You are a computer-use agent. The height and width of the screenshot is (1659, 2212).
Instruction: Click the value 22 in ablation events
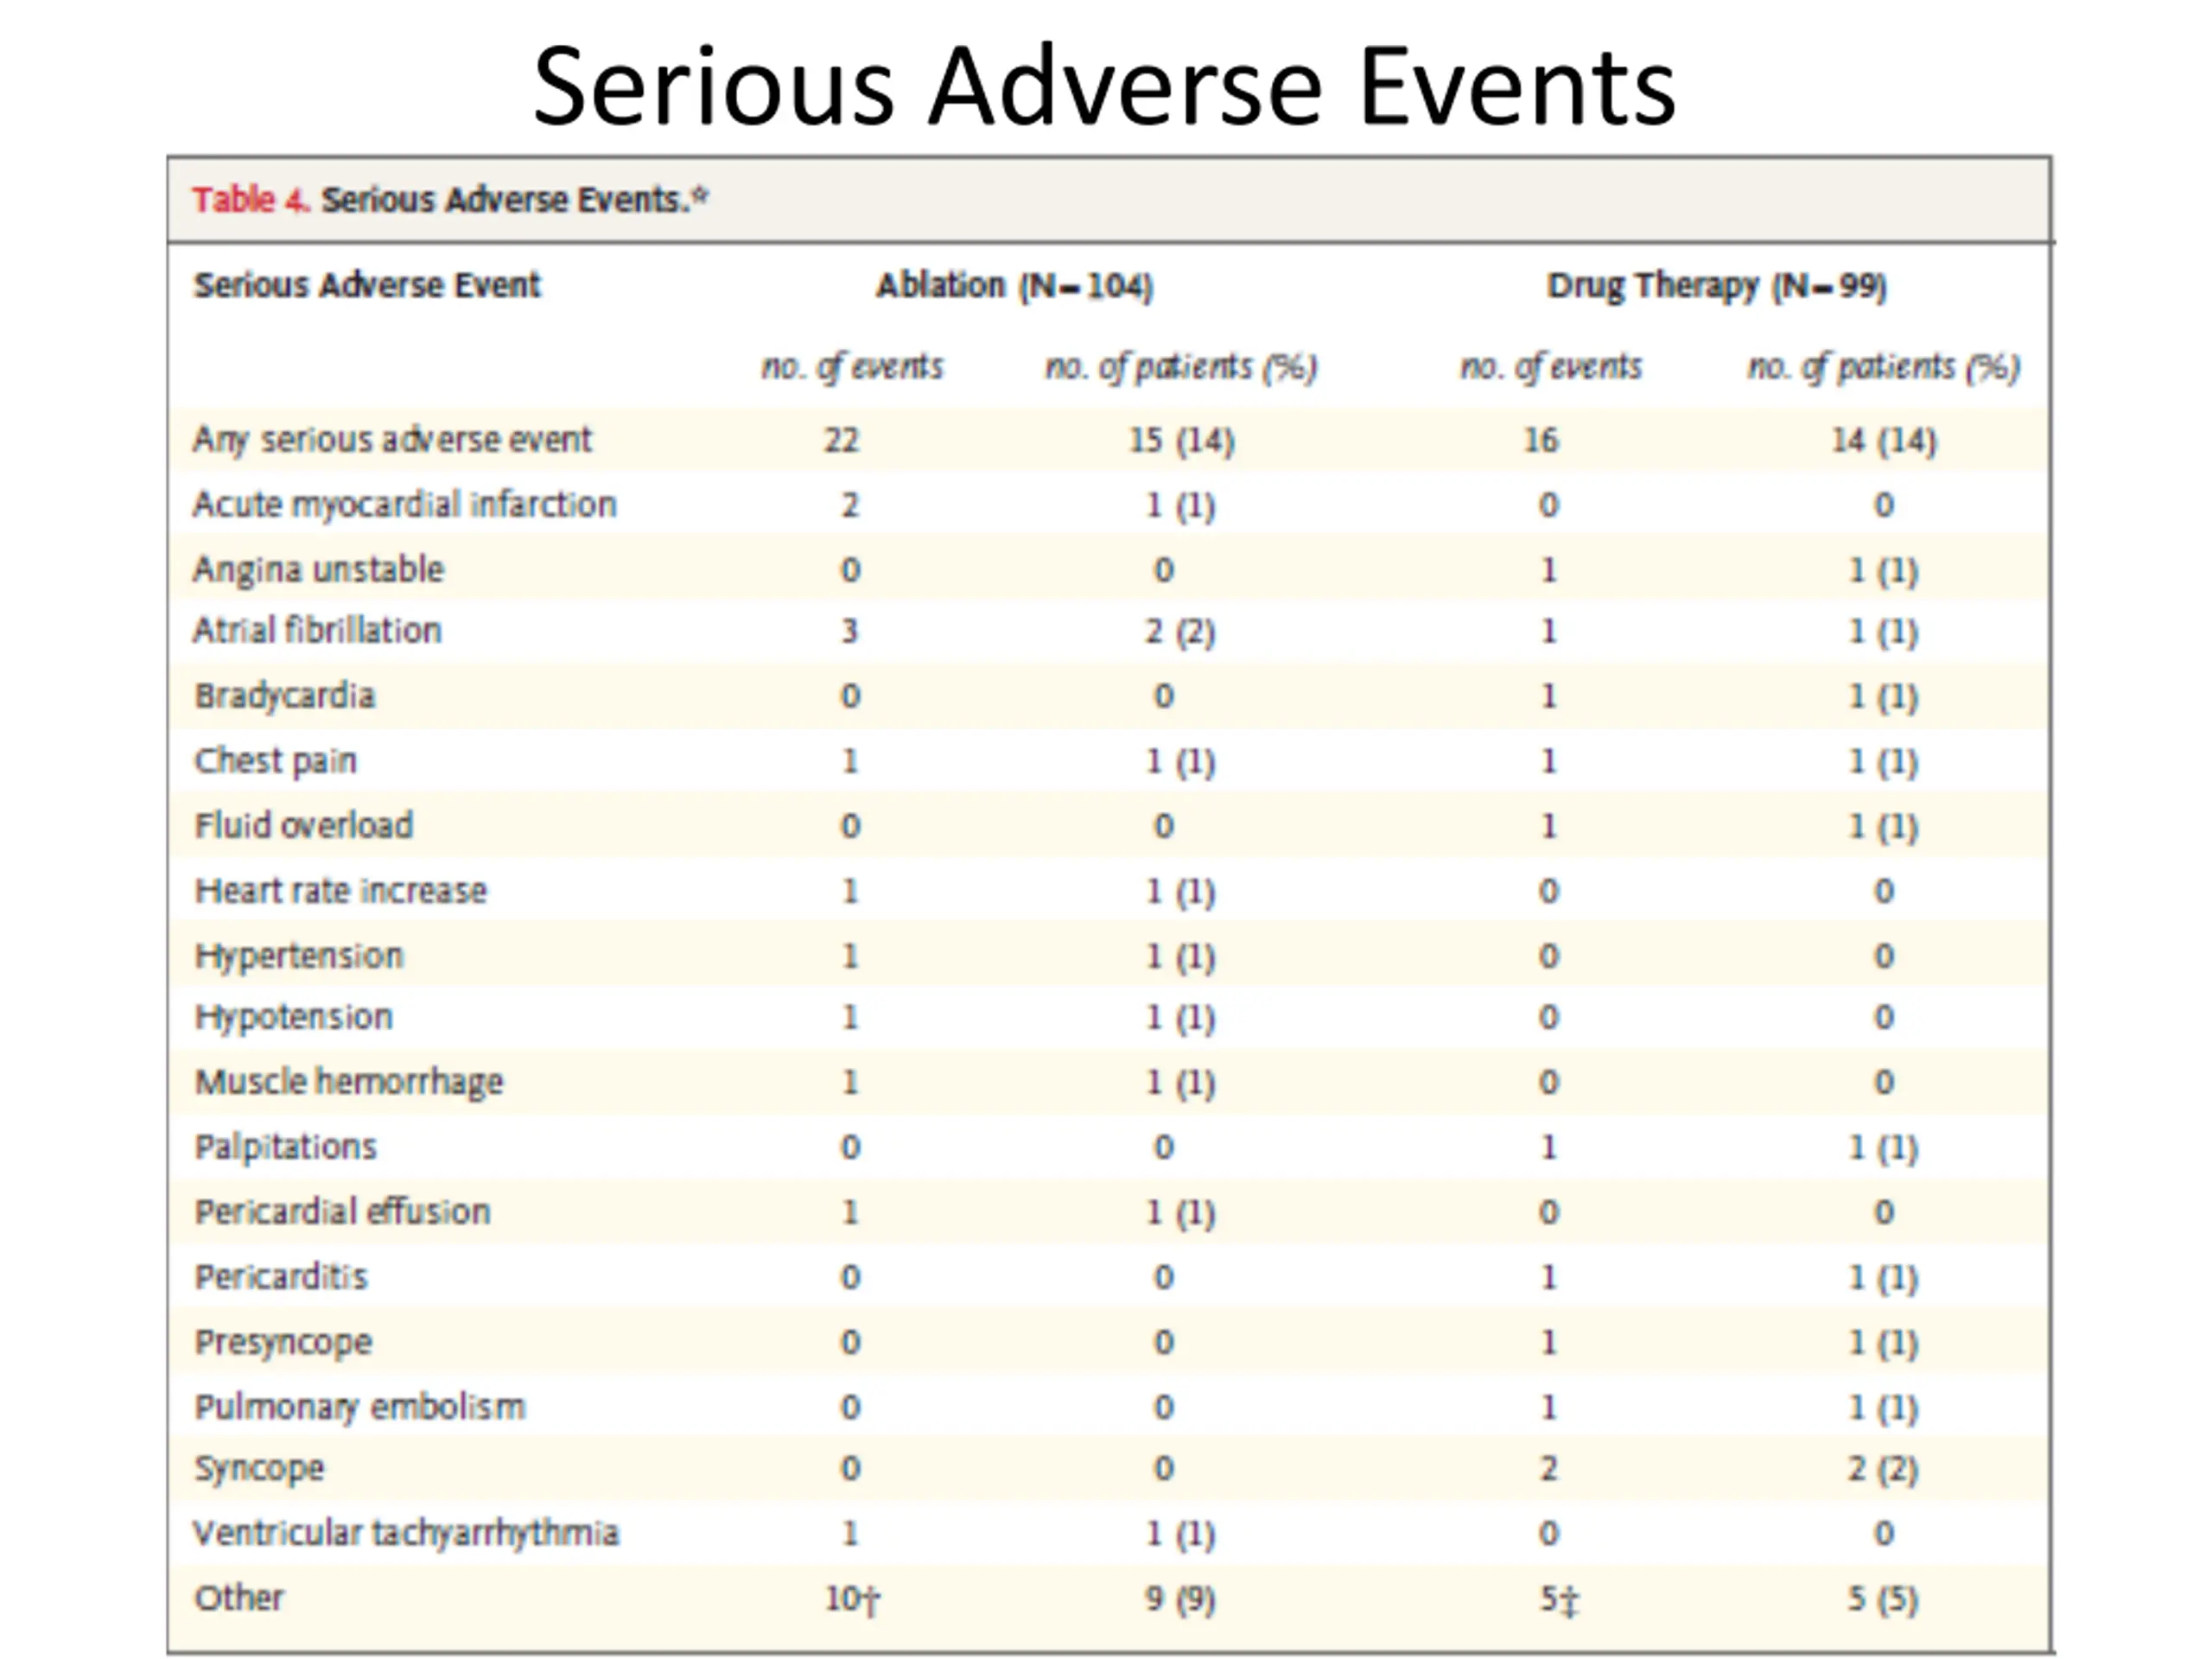[842, 441]
